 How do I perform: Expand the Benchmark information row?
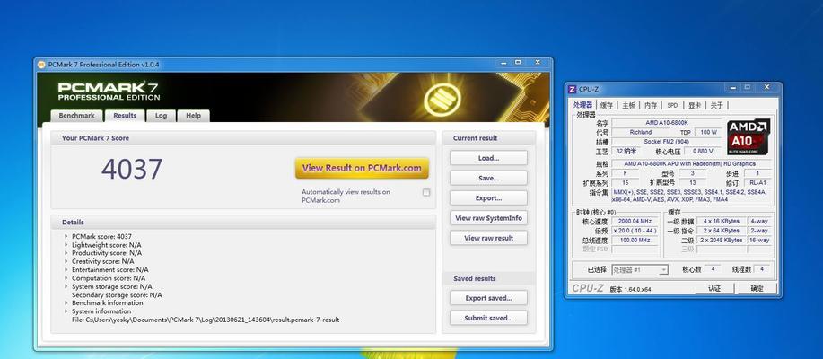click(66, 302)
